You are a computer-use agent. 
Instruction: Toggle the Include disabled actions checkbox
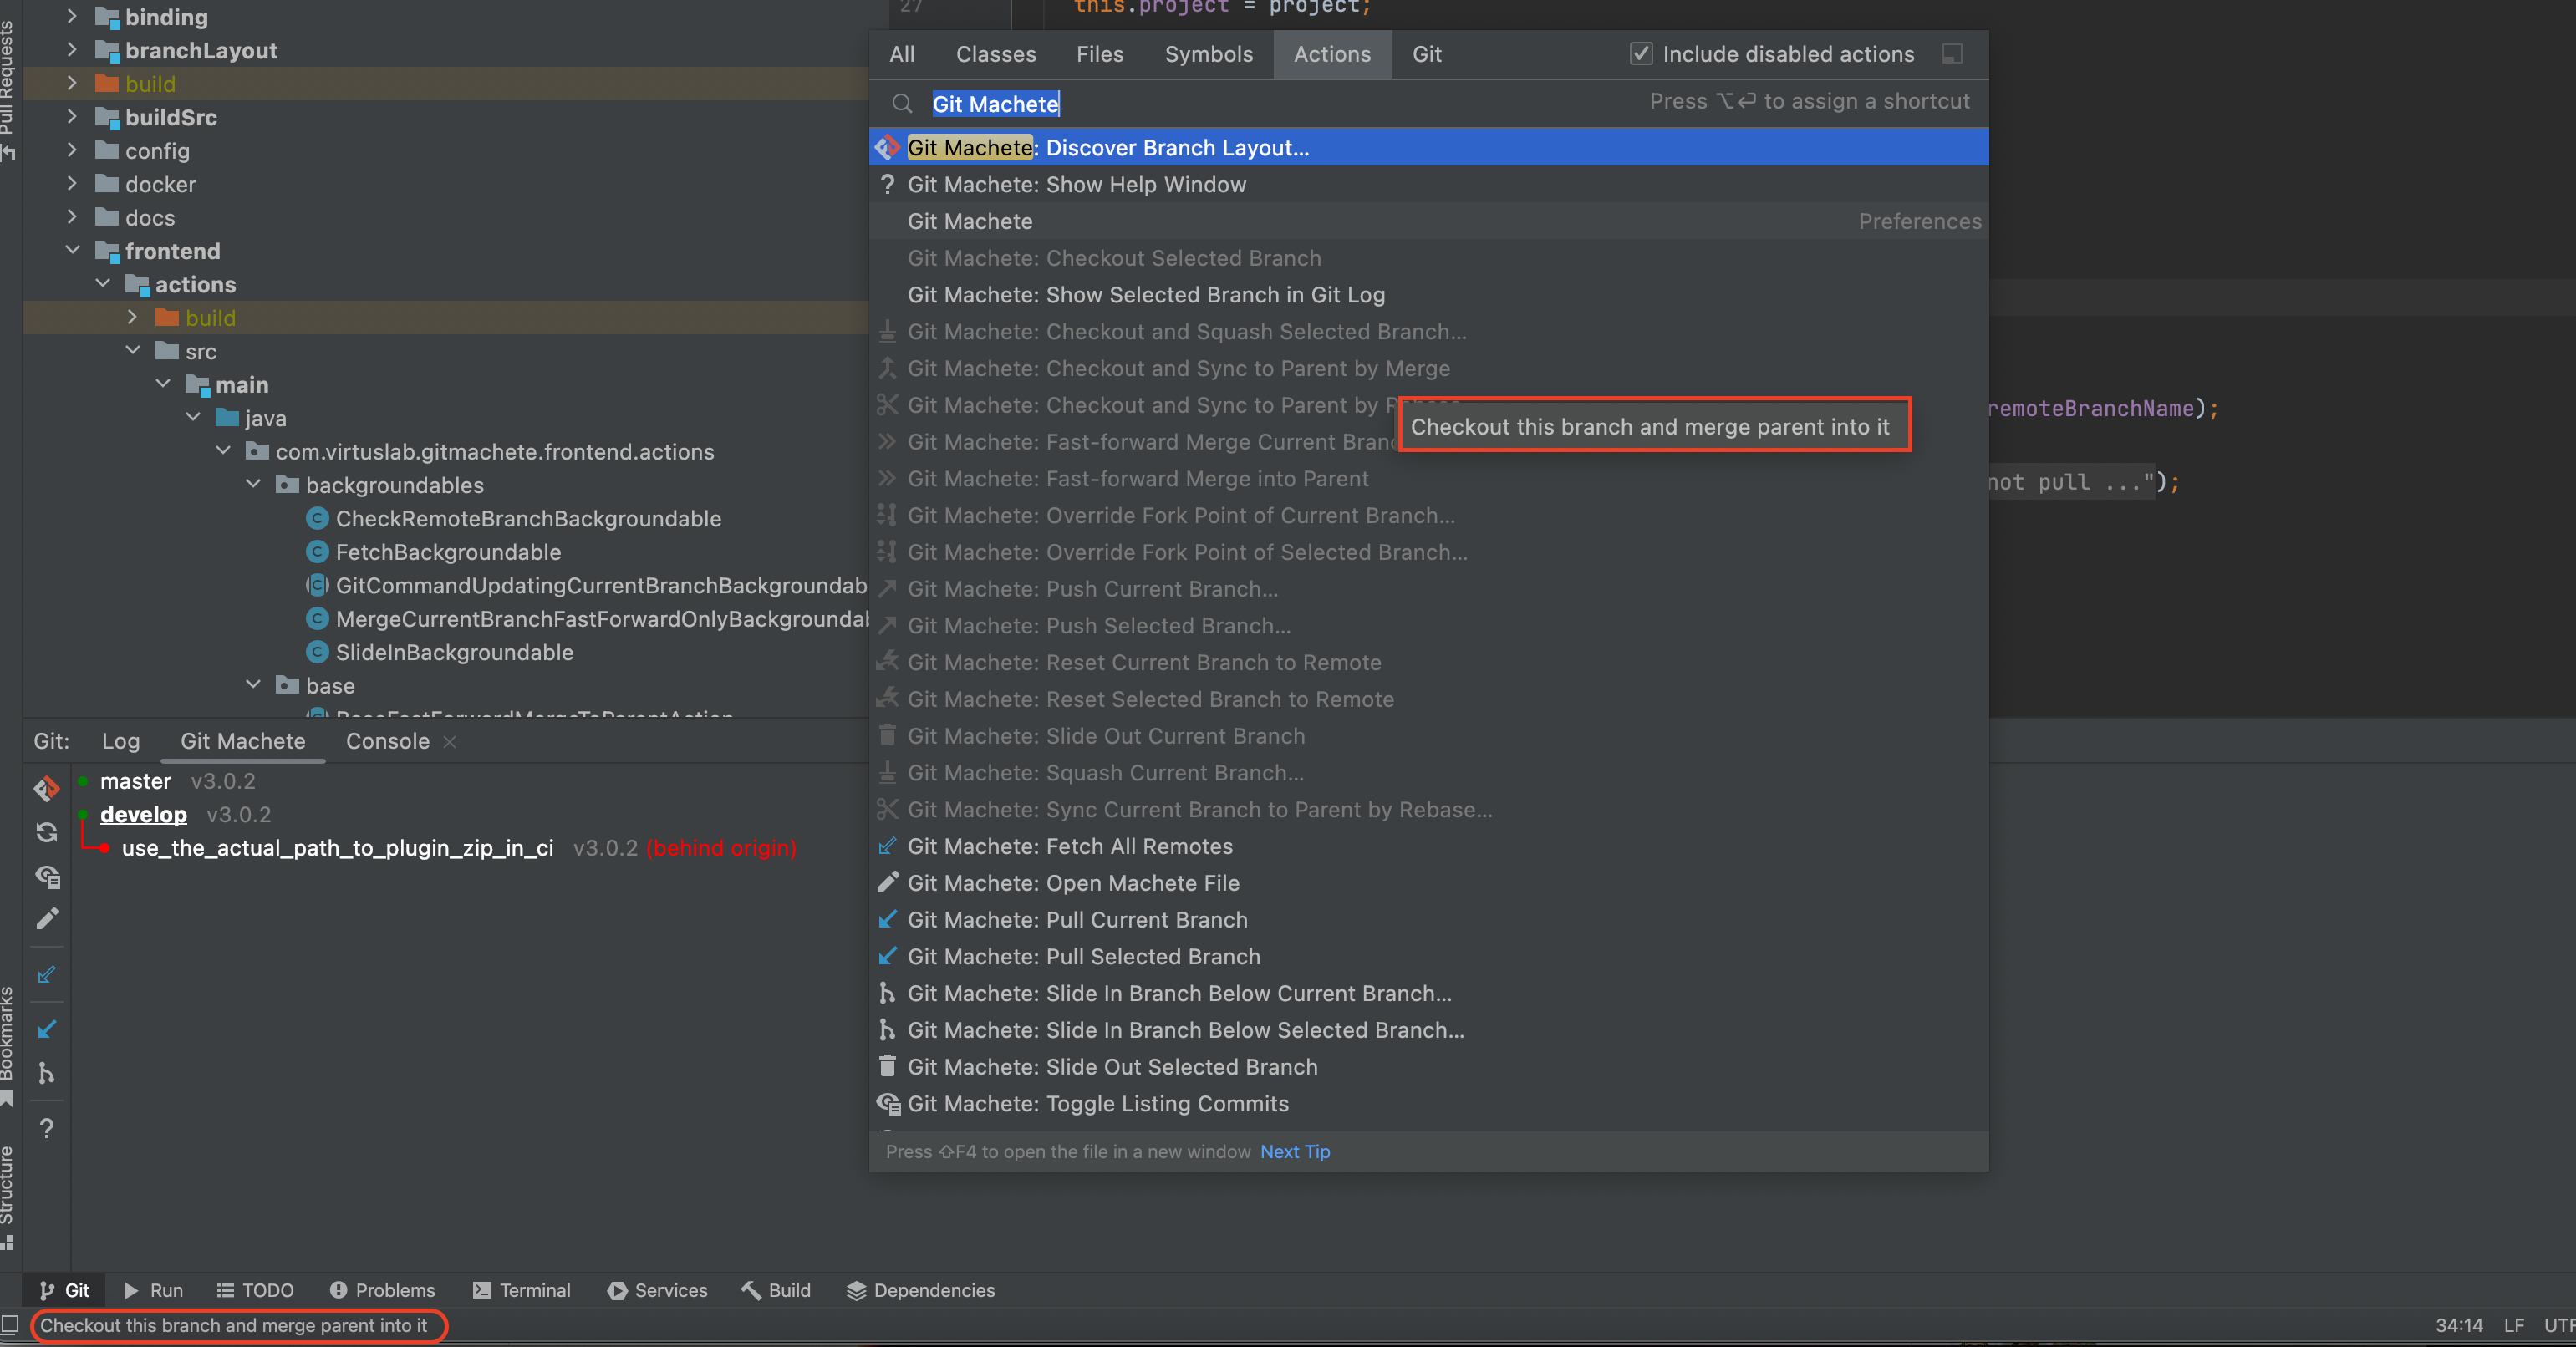[1640, 54]
